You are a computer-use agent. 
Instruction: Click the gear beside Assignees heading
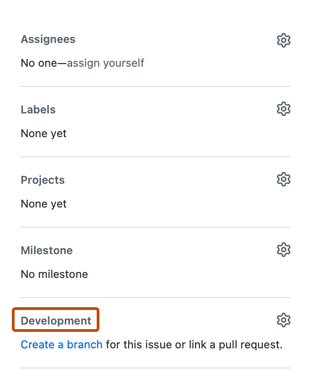point(283,40)
